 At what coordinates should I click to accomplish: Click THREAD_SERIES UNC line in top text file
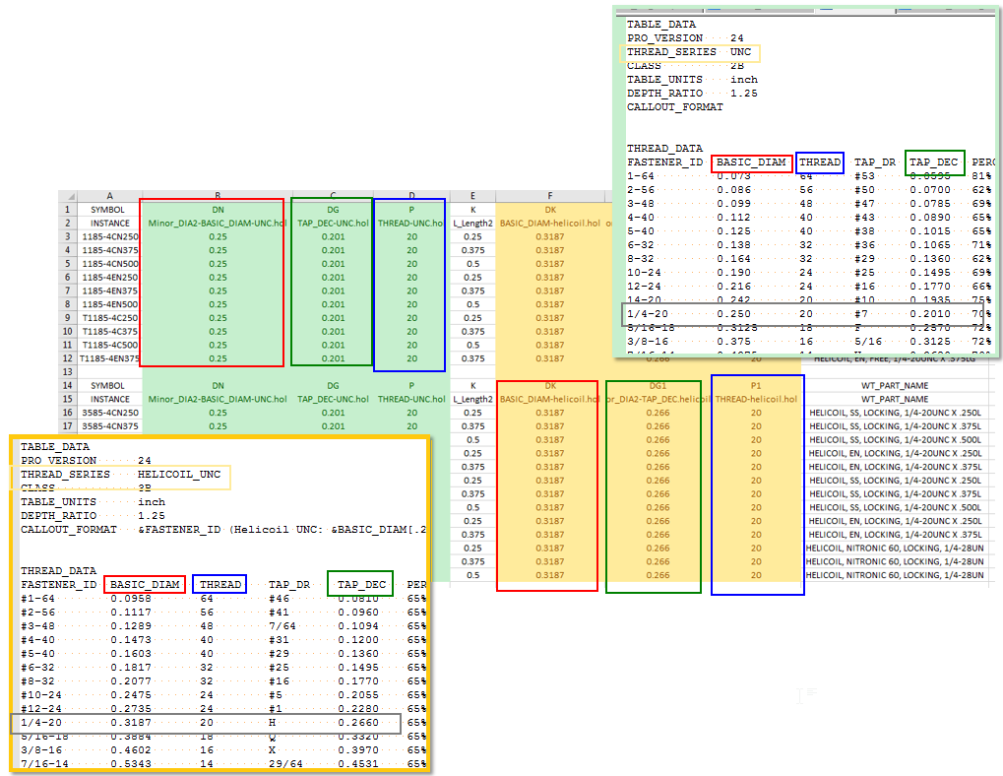(x=689, y=52)
